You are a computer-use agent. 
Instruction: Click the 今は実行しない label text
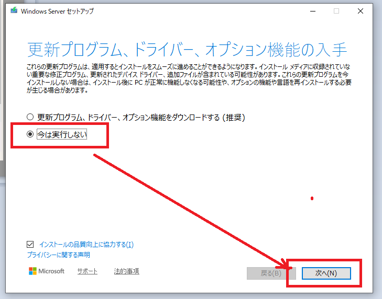[x=62, y=134]
